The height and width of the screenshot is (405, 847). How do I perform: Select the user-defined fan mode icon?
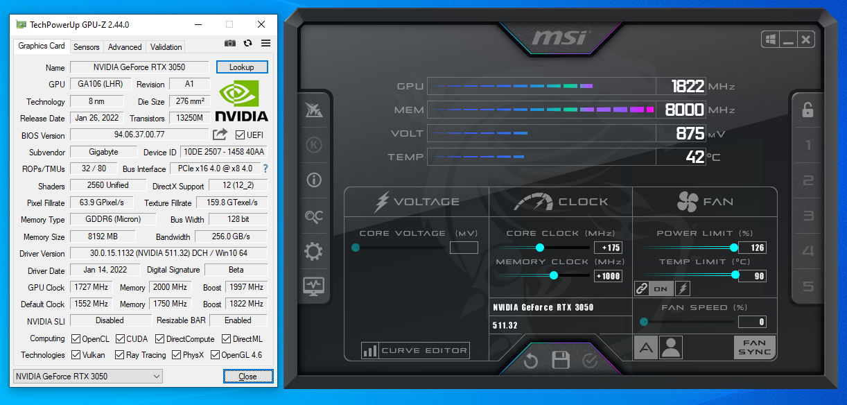[671, 347]
